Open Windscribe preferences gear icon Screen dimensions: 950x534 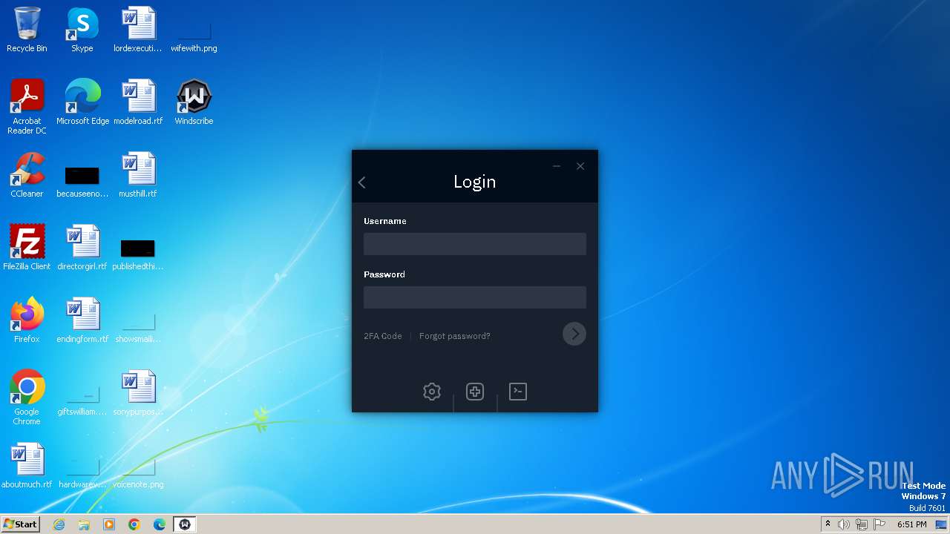(432, 392)
